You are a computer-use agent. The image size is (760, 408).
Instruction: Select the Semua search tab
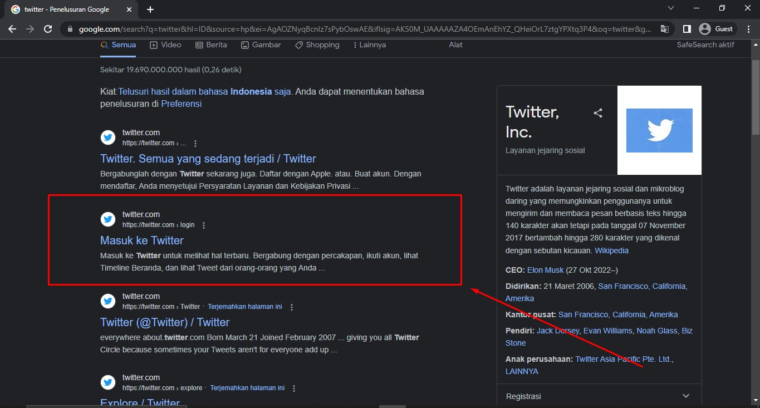(118, 45)
